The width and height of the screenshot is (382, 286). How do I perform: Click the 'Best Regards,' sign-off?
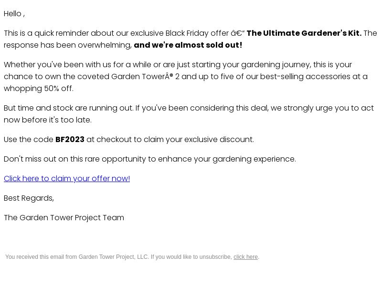tap(29, 198)
